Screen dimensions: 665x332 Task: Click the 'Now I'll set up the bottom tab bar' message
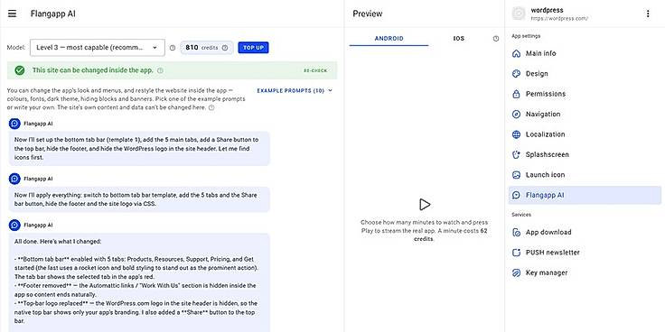click(x=139, y=148)
